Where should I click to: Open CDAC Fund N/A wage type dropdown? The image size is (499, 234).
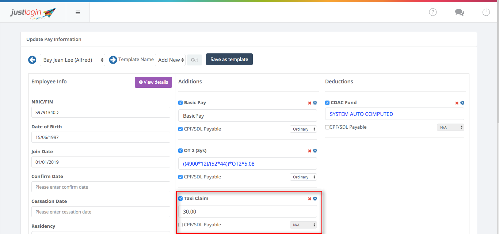coord(450,127)
